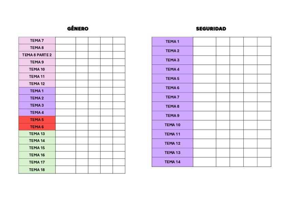Viewport: 289px width, 204px height.
Task: Select the green TEMA 13 cell in GÉNERO
Action: point(37,134)
